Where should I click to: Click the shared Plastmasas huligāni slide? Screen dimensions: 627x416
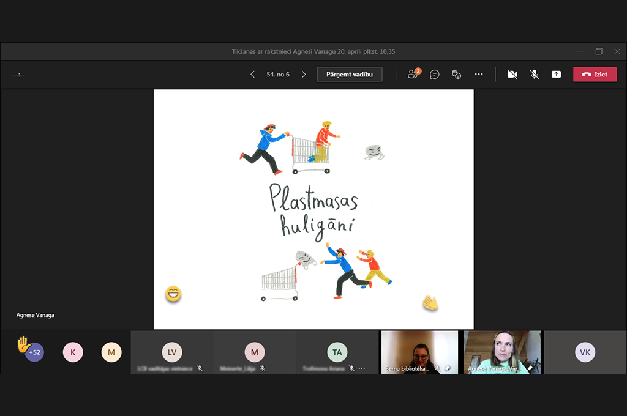point(313,209)
